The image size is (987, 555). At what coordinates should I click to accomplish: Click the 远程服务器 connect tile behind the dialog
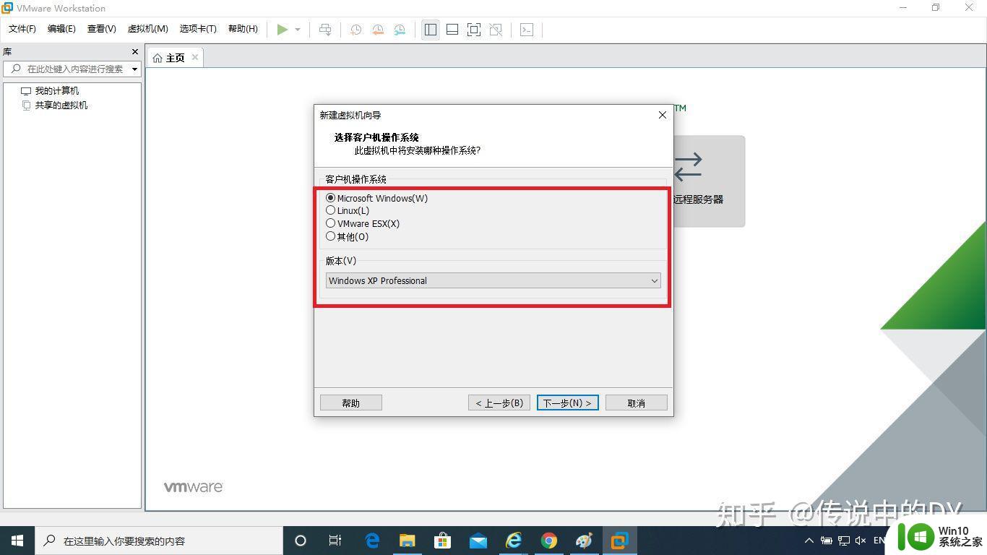pos(708,181)
